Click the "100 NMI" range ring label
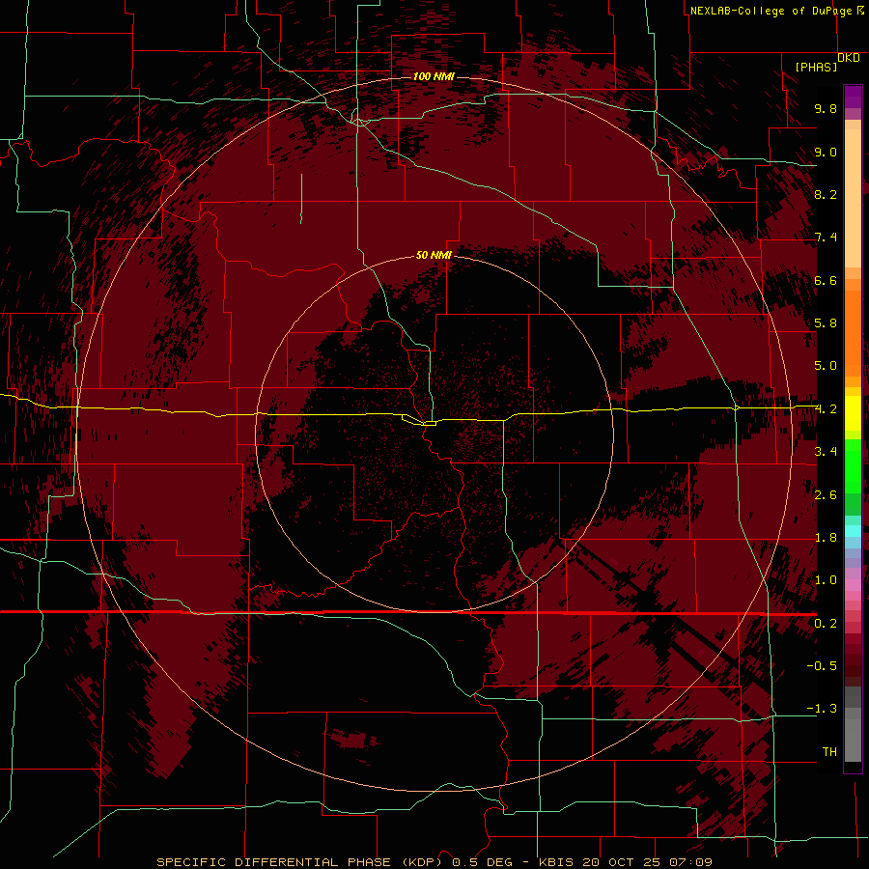869x869 pixels. 434,76
